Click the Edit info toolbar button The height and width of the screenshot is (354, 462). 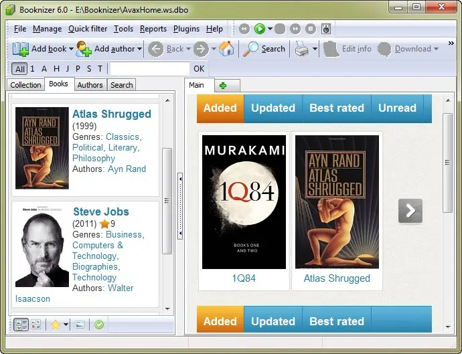pyautogui.click(x=348, y=49)
